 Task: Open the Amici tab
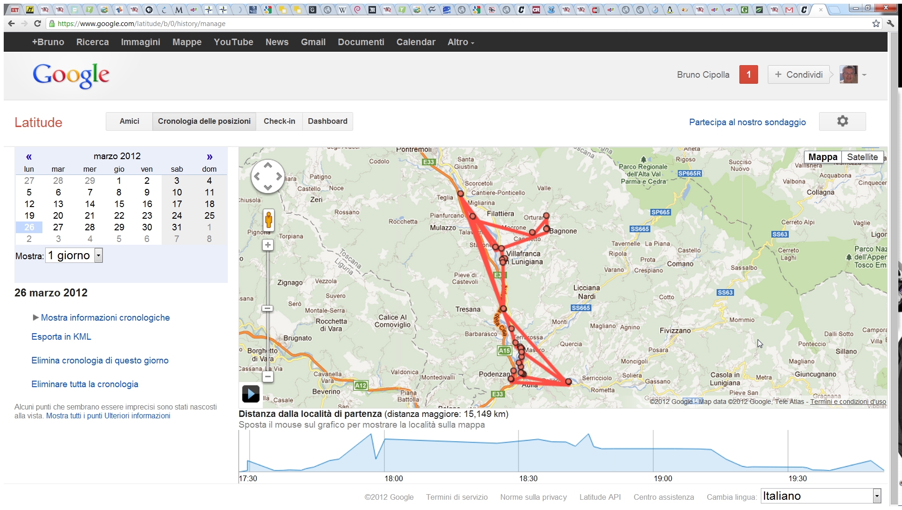pyautogui.click(x=130, y=121)
